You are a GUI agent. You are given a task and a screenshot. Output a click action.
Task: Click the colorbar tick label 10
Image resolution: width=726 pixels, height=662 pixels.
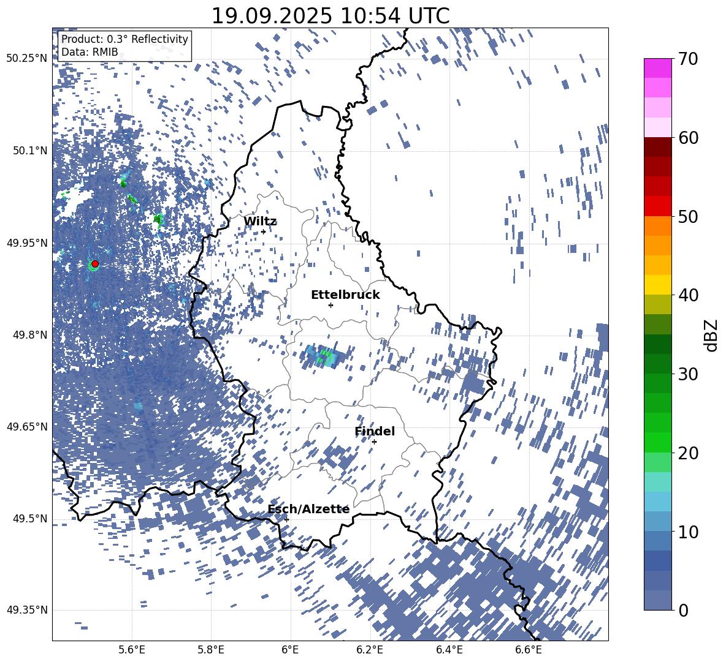click(x=688, y=532)
